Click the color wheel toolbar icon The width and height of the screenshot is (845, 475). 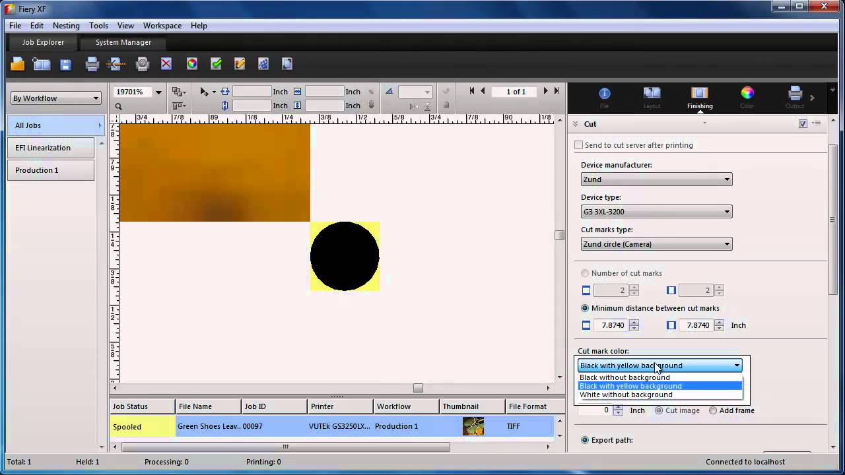[191, 64]
